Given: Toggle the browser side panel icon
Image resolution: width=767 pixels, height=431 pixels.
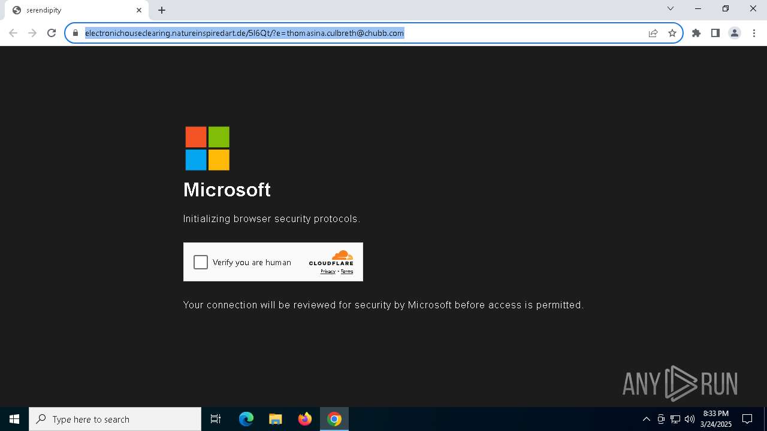Looking at the screenshot, I should tap(715, 33).
